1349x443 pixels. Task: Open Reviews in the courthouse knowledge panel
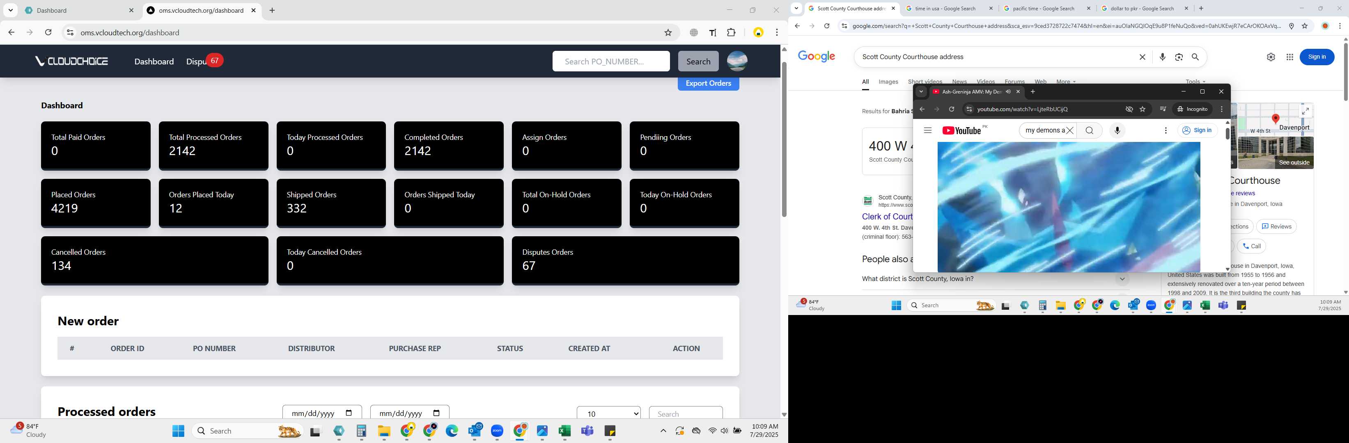coord(1276,226)
